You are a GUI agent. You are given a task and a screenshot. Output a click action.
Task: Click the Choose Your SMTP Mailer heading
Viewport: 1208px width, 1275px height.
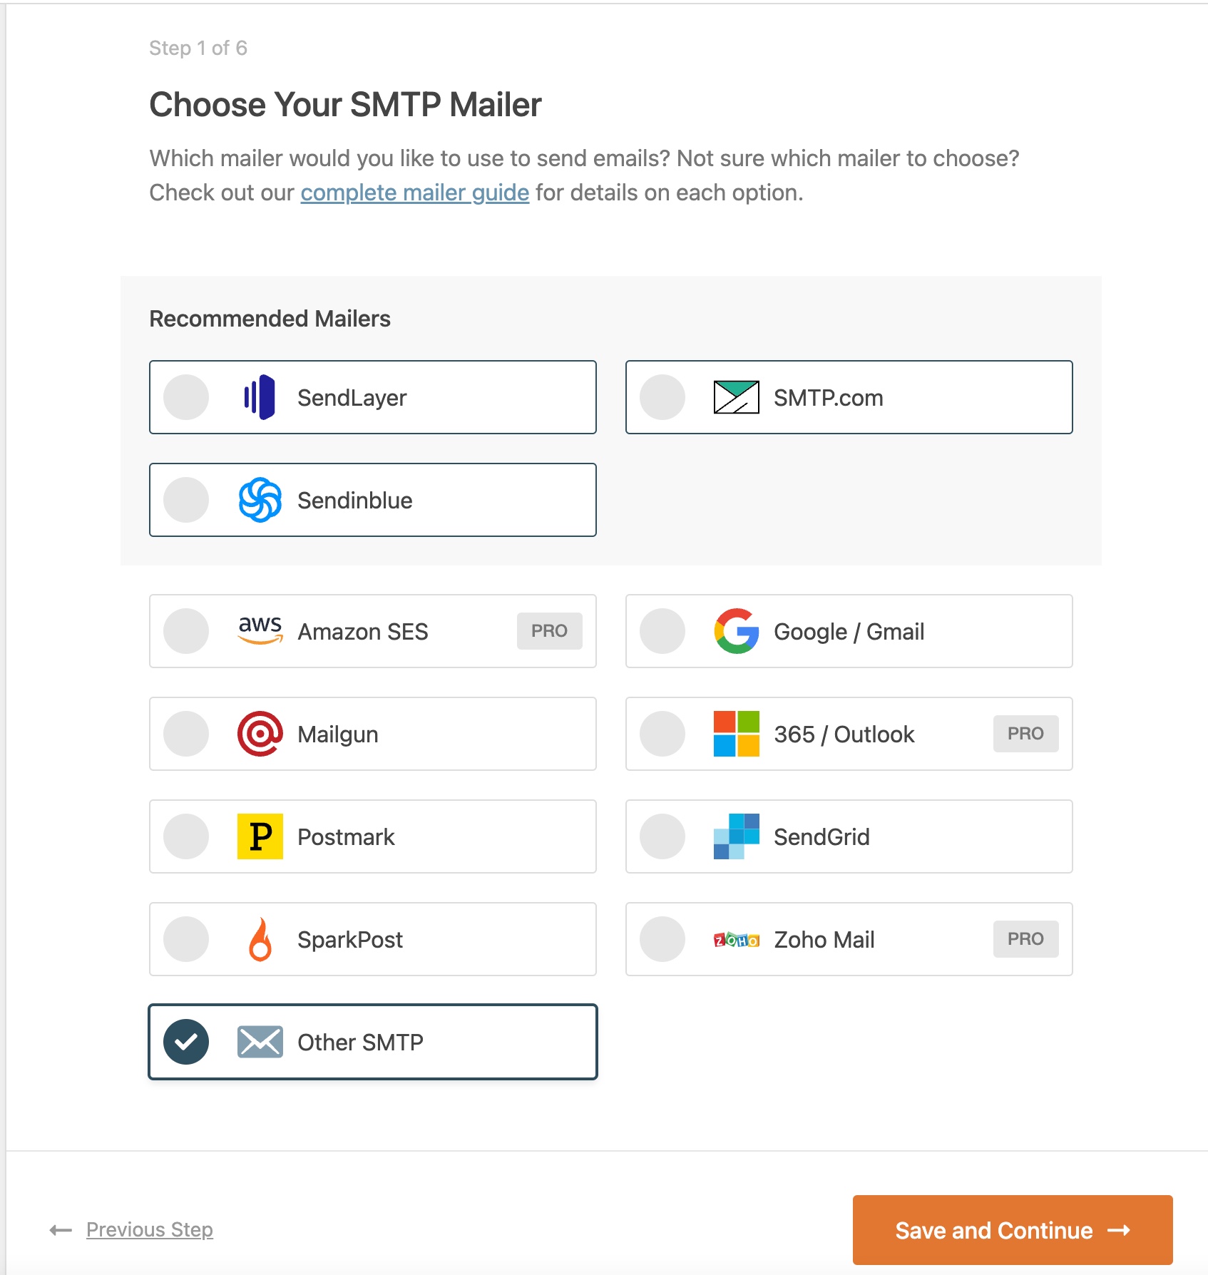(x=345, y=105)
